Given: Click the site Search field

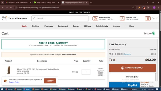Looking at the screenshot, I should (60, 18).
